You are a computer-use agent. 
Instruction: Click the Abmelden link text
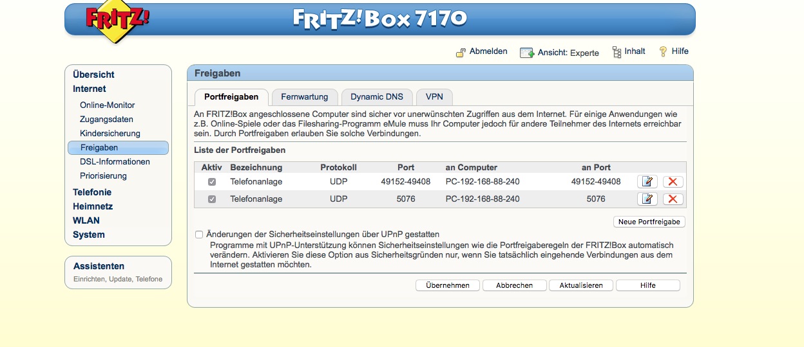(488, 51)
